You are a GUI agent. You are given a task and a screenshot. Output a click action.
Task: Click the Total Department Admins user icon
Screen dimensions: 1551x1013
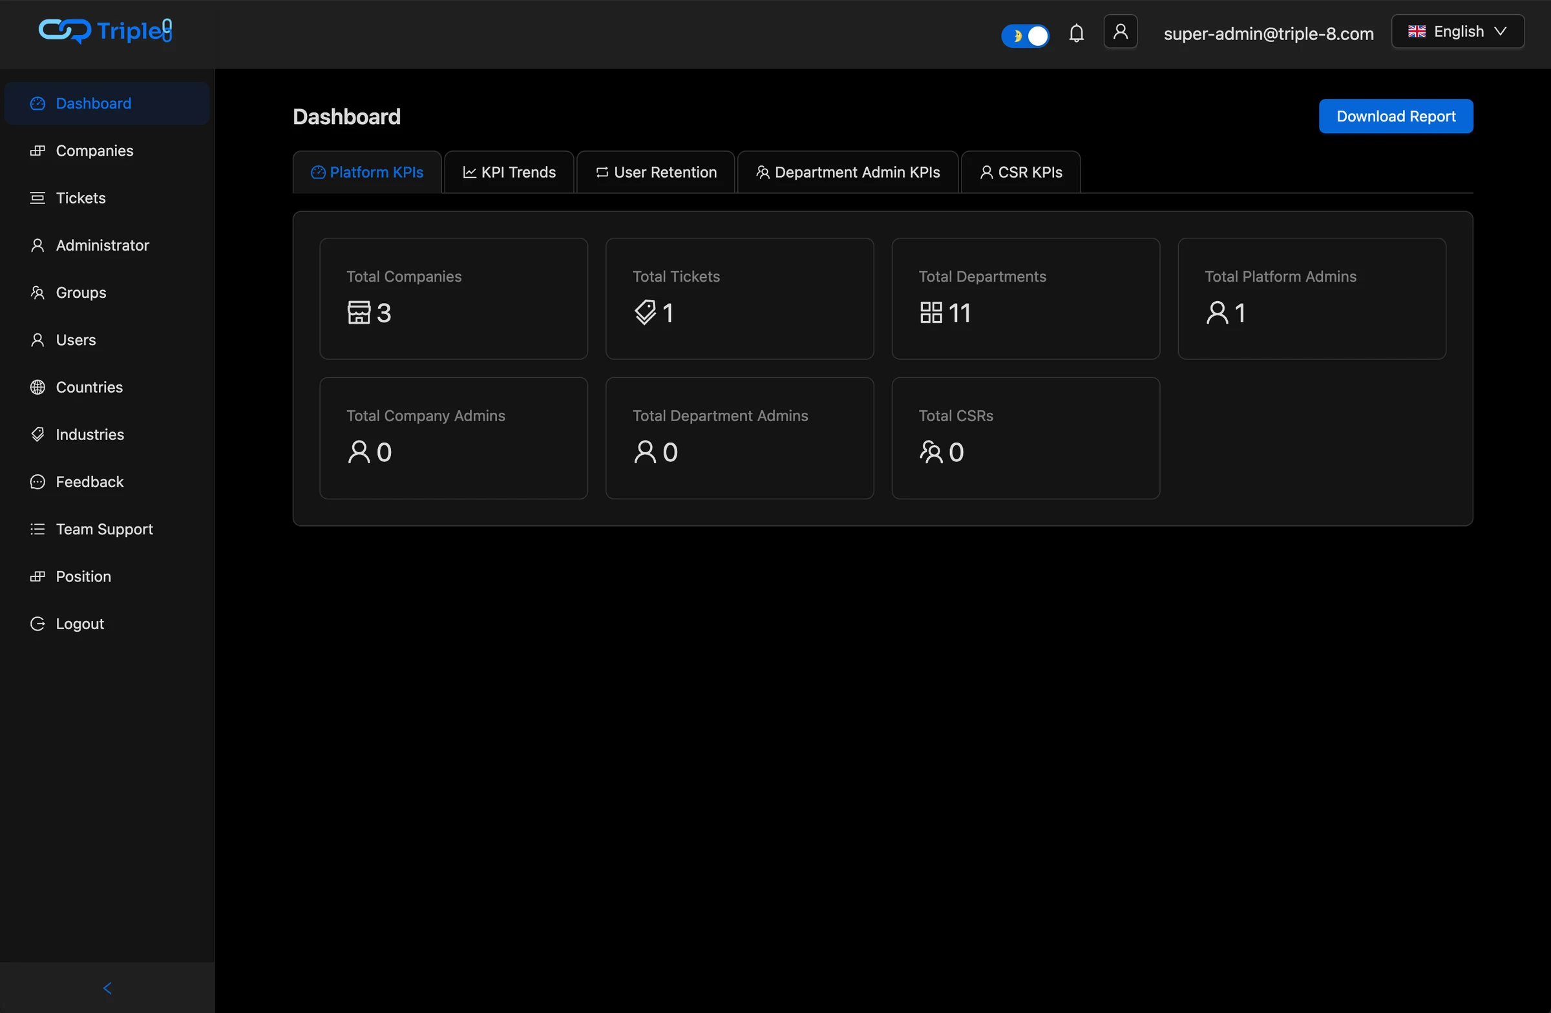tap(645, 452)
